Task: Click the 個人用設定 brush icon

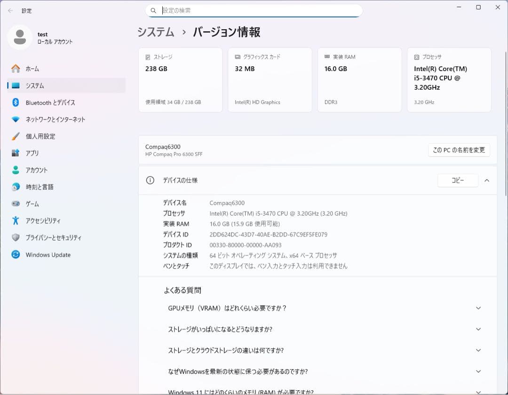Action: pyautogui.click(x=16, y=136)
